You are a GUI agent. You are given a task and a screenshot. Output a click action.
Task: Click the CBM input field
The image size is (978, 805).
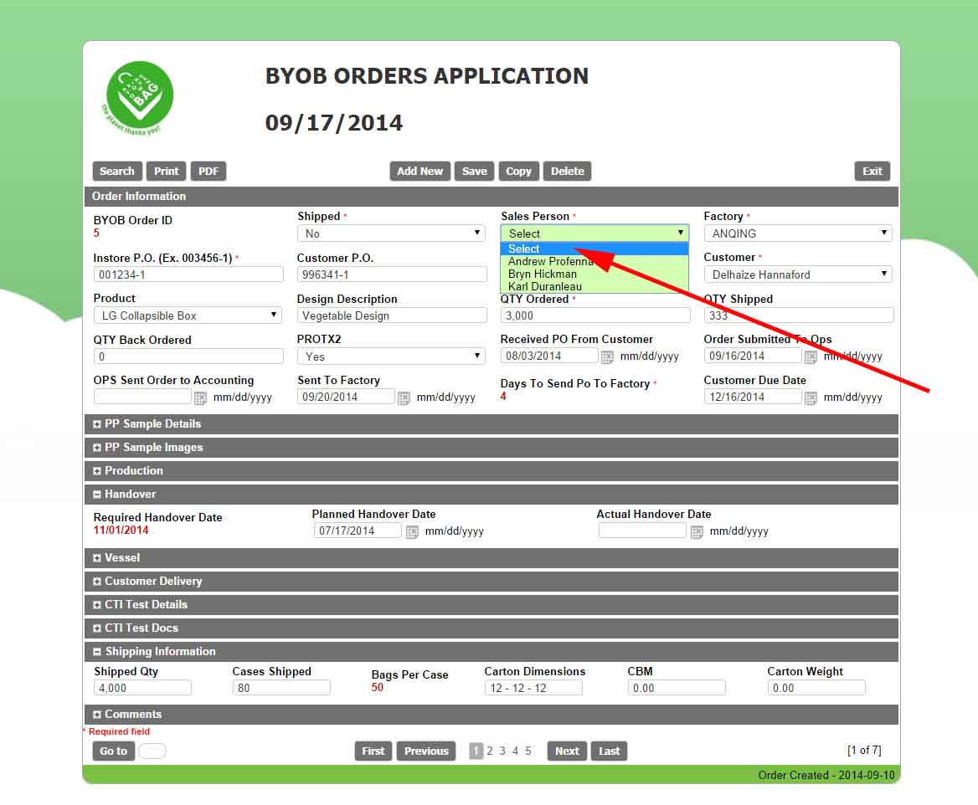point(676,689)
